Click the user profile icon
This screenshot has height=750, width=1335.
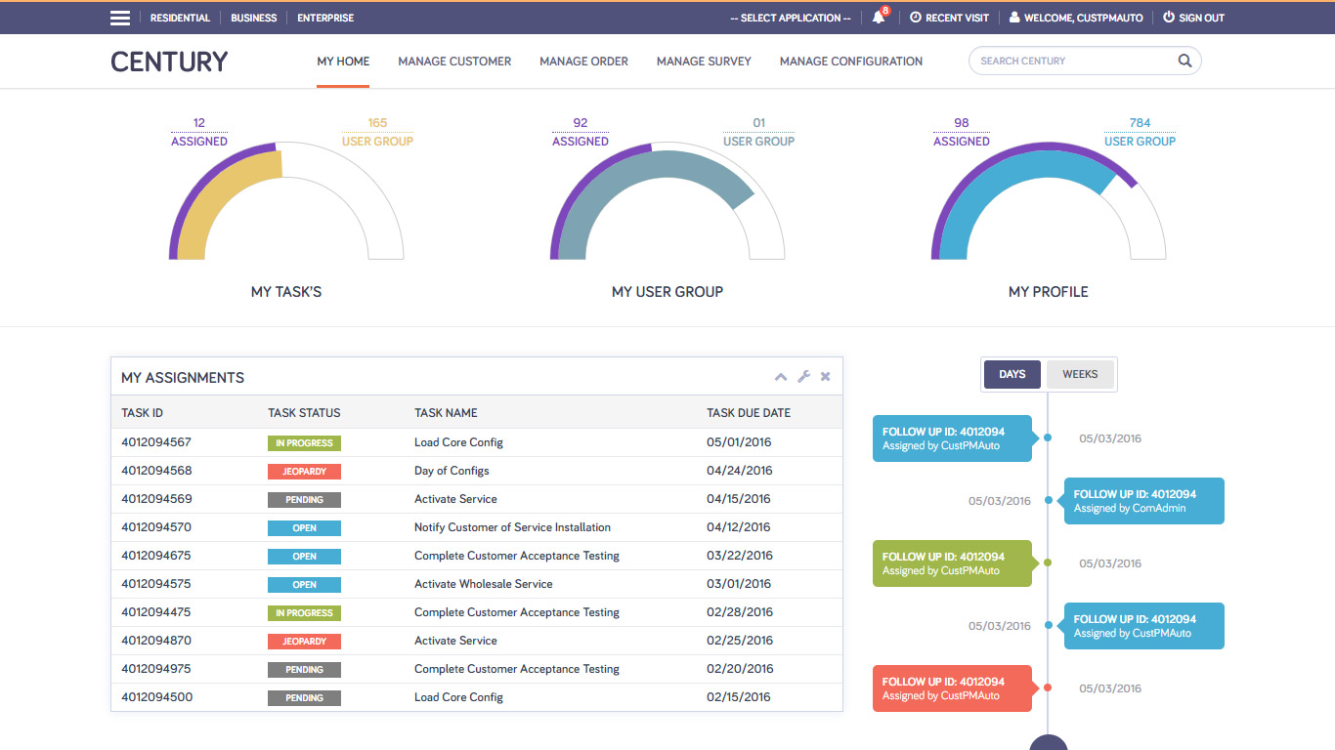(1014, 18)
